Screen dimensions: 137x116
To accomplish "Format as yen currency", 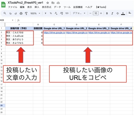I will point(45,13).
